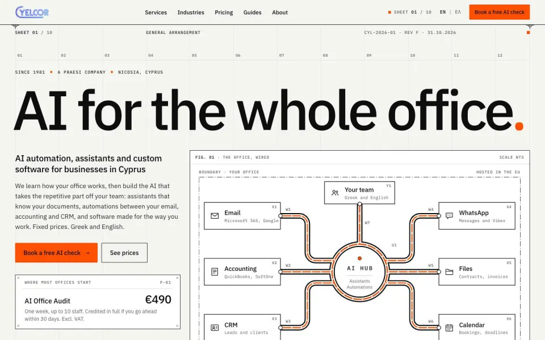The image size is (545, 340).
Task: Click the Your team people icon
Action: click(x=335, y=193)
